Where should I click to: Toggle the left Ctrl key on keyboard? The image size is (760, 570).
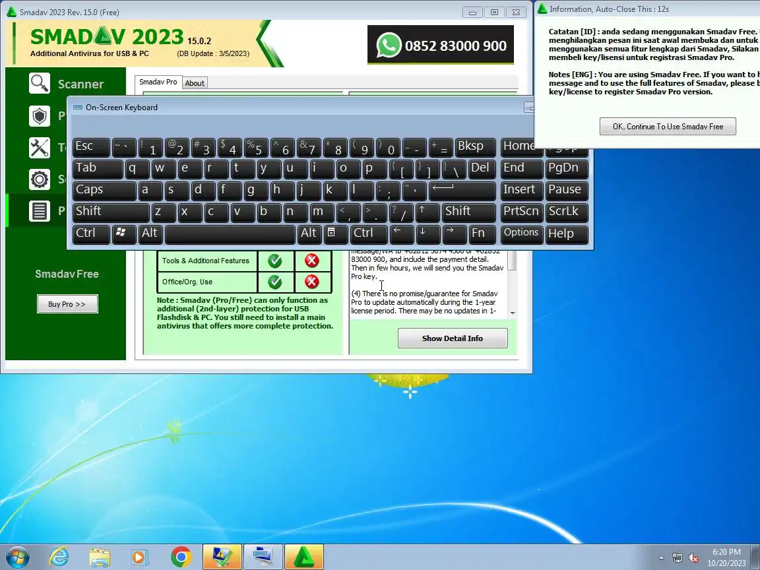point(91,234)
